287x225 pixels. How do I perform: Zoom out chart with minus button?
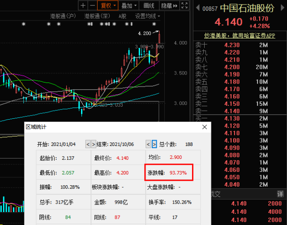click(x=92, y=5)
